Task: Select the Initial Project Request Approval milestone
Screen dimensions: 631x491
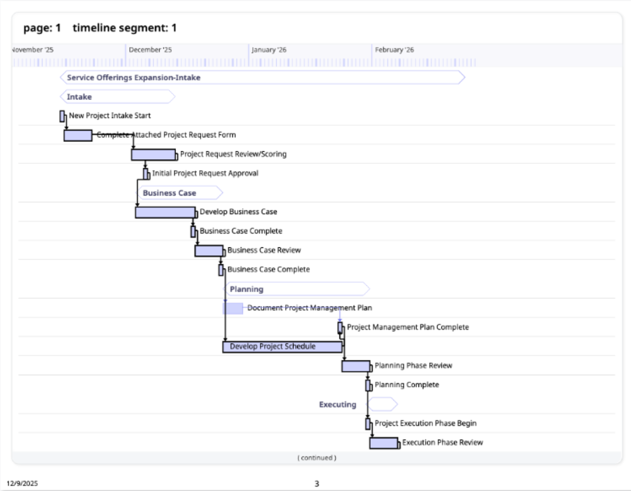Action: 146,174
